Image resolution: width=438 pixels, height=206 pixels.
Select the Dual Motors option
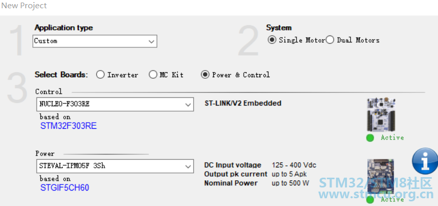[330, 40]
